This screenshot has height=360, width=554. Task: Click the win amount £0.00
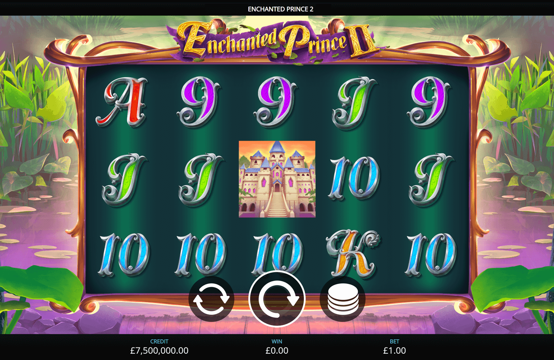[277, 350]
